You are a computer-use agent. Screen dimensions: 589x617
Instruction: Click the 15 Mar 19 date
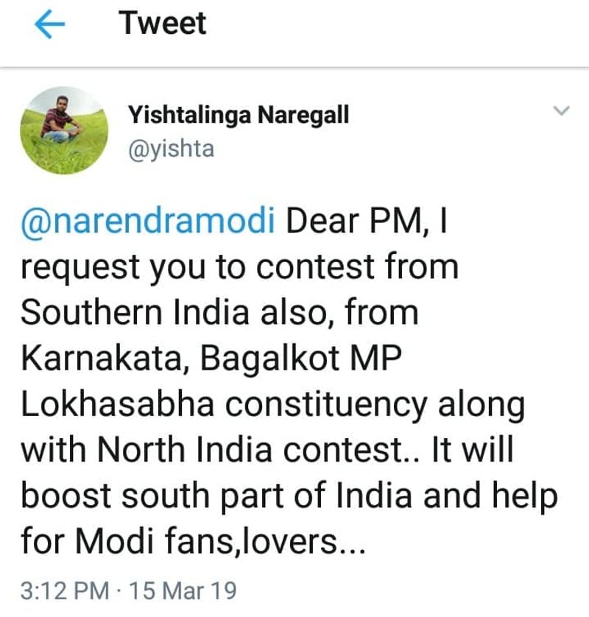[183, 591]
